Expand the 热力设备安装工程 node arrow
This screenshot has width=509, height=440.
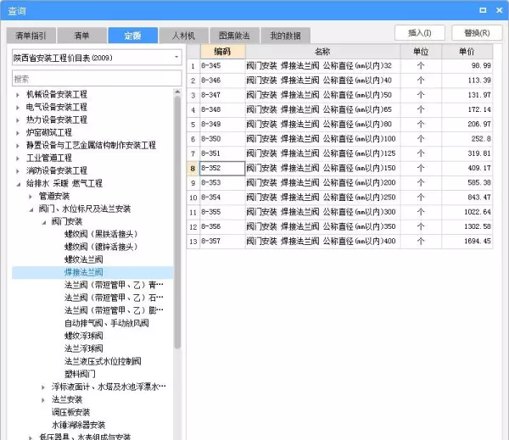18,120
